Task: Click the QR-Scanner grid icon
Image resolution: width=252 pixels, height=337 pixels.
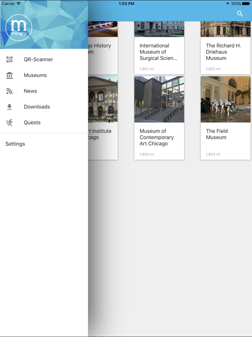Action: (x=10, y=60)
